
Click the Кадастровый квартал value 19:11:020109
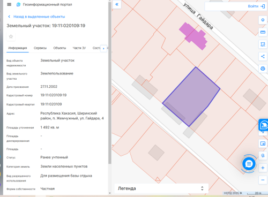click(x=51, y=104)
